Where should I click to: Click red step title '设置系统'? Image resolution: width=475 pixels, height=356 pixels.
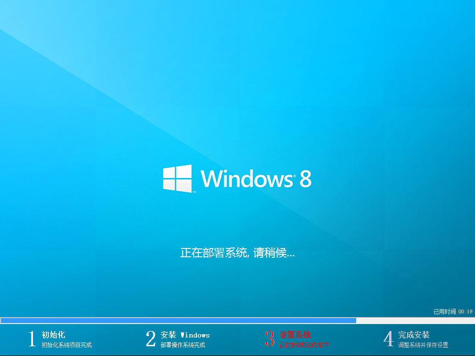click(x=295, y=335)
